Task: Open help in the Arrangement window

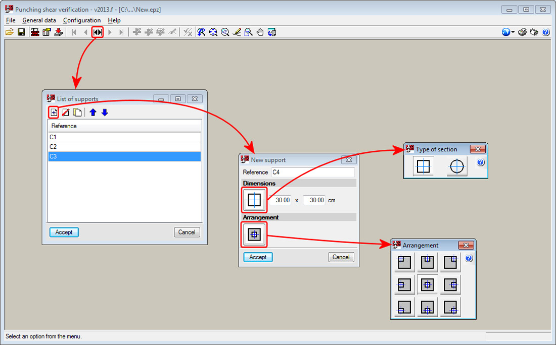Action: coord(469,258)
